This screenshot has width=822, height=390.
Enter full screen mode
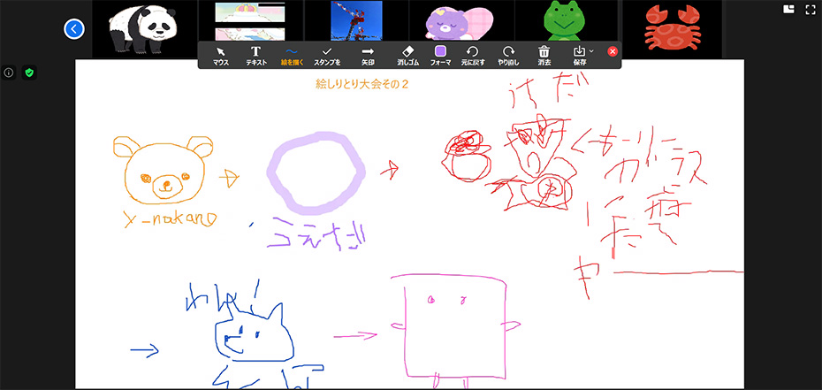(x=811, y=9)
